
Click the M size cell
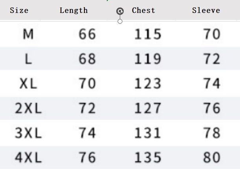pyautogui.click(x=28, y=34)
